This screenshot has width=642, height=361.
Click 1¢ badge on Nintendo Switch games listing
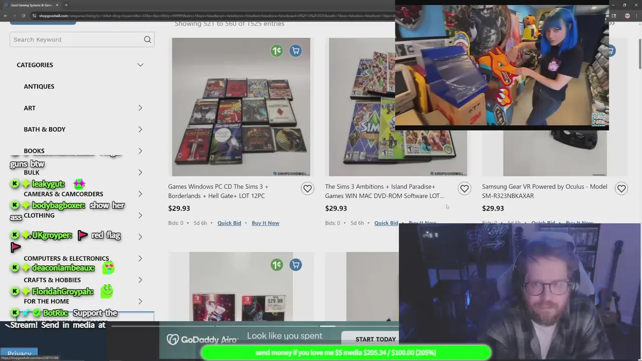point(276,265)
